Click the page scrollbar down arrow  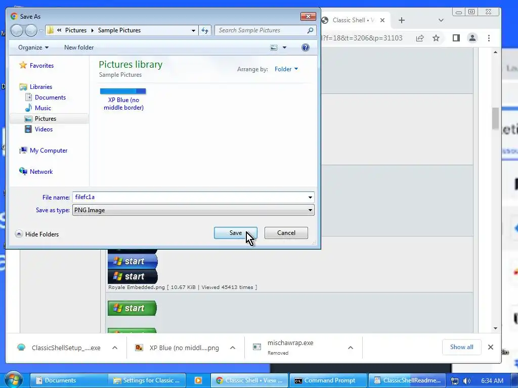tap(495, 328)
